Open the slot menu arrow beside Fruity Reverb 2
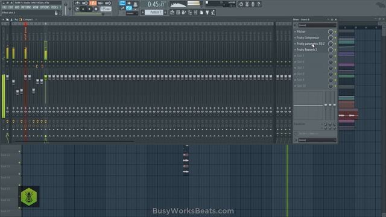This screenshot has height=217, width=386. [295, 49]
